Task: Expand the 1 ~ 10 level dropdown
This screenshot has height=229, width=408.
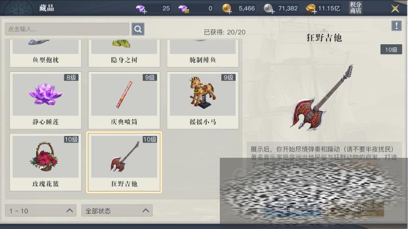Action: point(41,211)
